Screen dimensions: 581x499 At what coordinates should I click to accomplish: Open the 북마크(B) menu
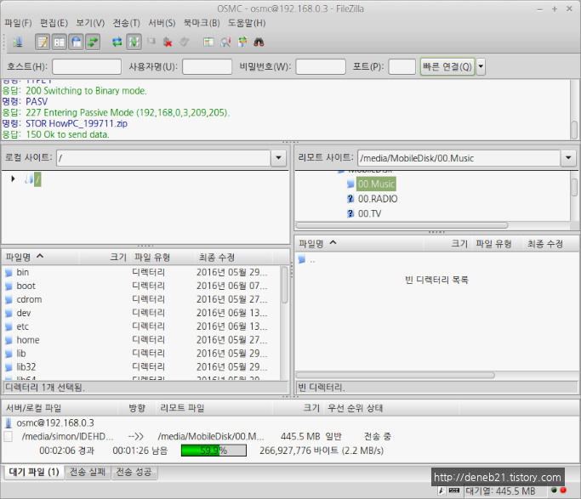(x=202, y=23)
